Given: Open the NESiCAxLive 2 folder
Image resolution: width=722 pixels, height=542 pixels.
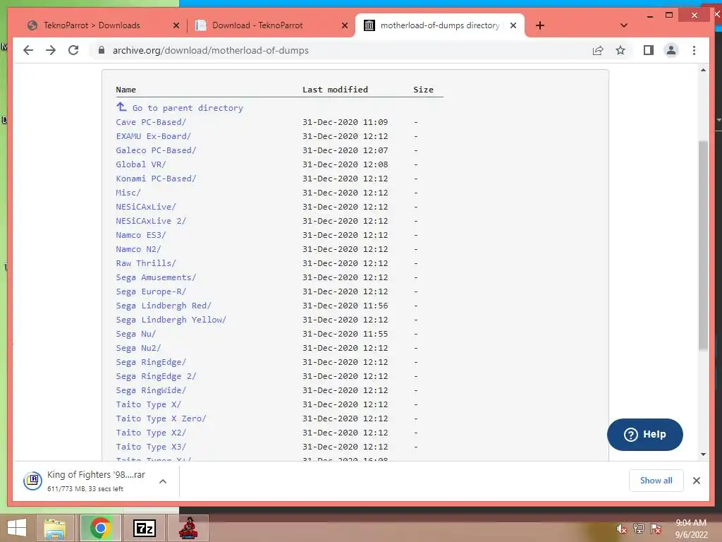Looking at the screenshot, I should point(151,221).
